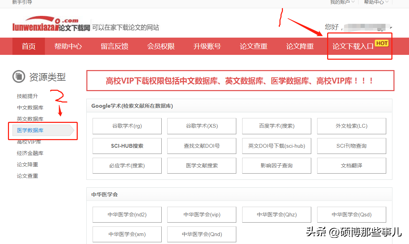Click the lunwenxiazai.com site logo
The image size is (409, 244).
click(x=51, y=24)
